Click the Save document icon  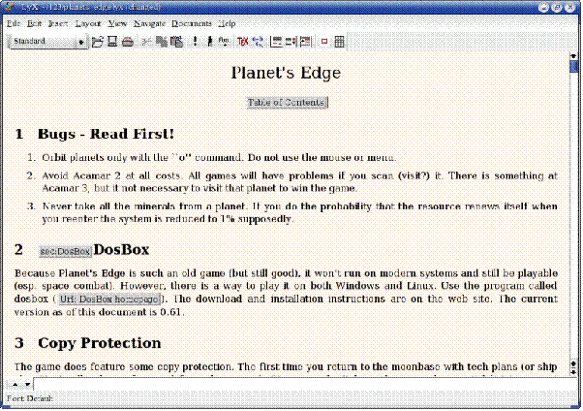click(112, 42)
